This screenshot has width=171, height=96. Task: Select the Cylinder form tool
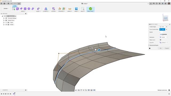(x=25, y=9)
